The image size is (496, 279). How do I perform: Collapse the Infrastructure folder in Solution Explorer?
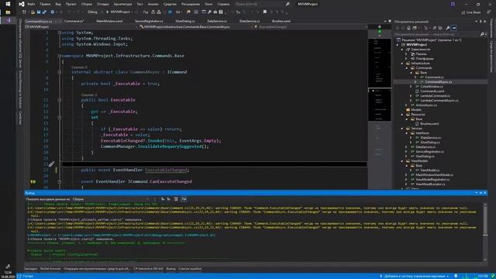402,64
